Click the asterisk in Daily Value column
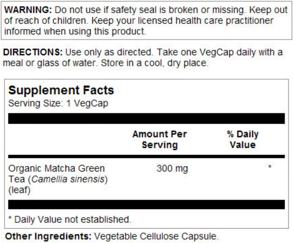The width and height of the screenshot is (293, 243). (x=270, y=167)
